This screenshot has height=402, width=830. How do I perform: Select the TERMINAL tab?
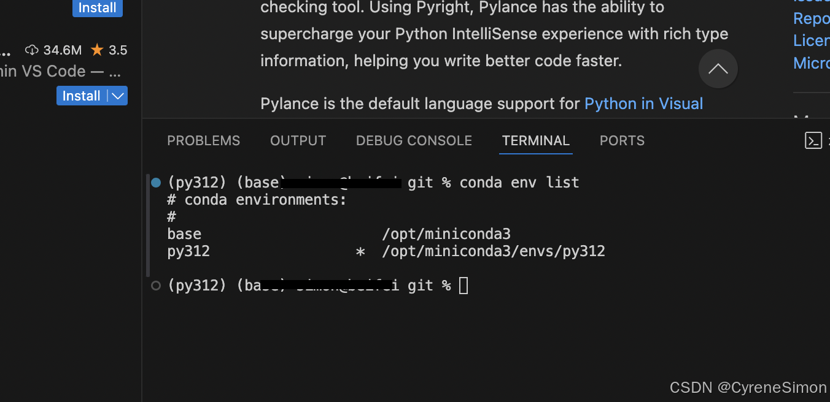536,141
